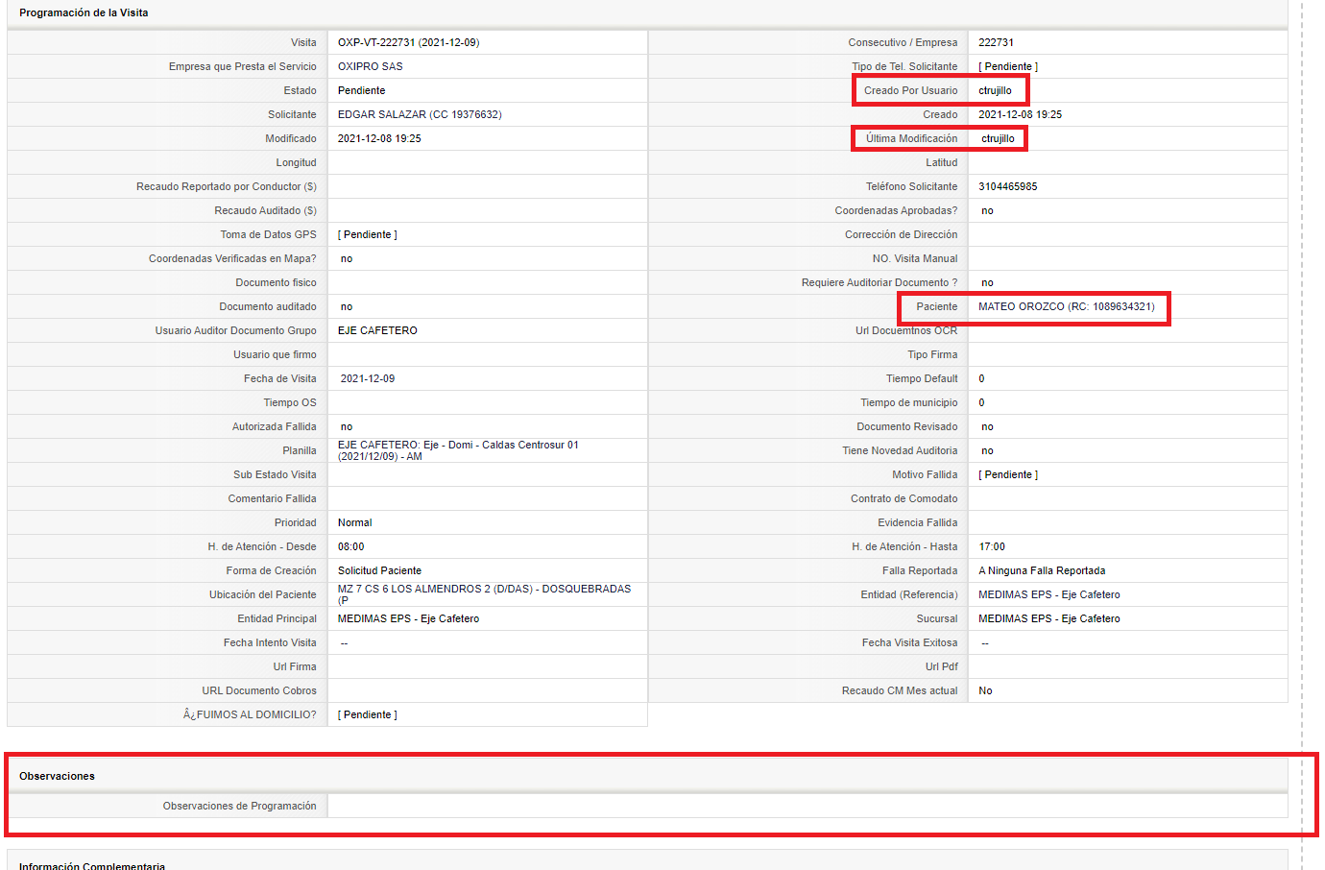Image resolution: width=1325 pixels, height=870 pixels.
Task: Click the Sub Estado Visita label
Action: (x=275, y=474)
